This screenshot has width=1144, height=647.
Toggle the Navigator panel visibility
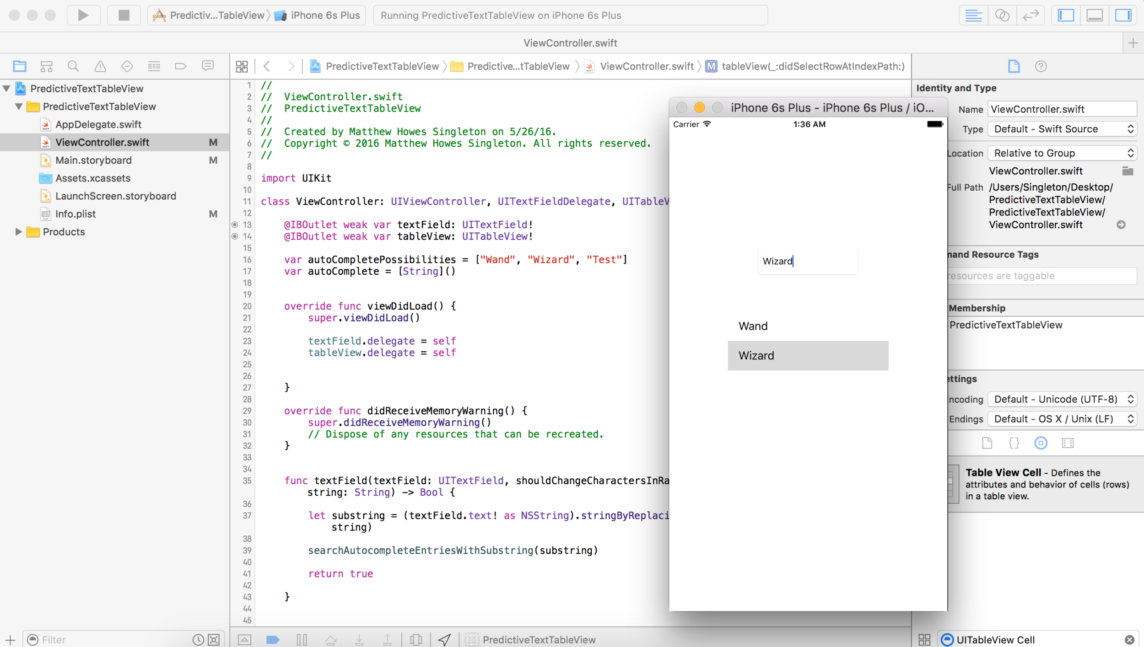coord(1066,15)
